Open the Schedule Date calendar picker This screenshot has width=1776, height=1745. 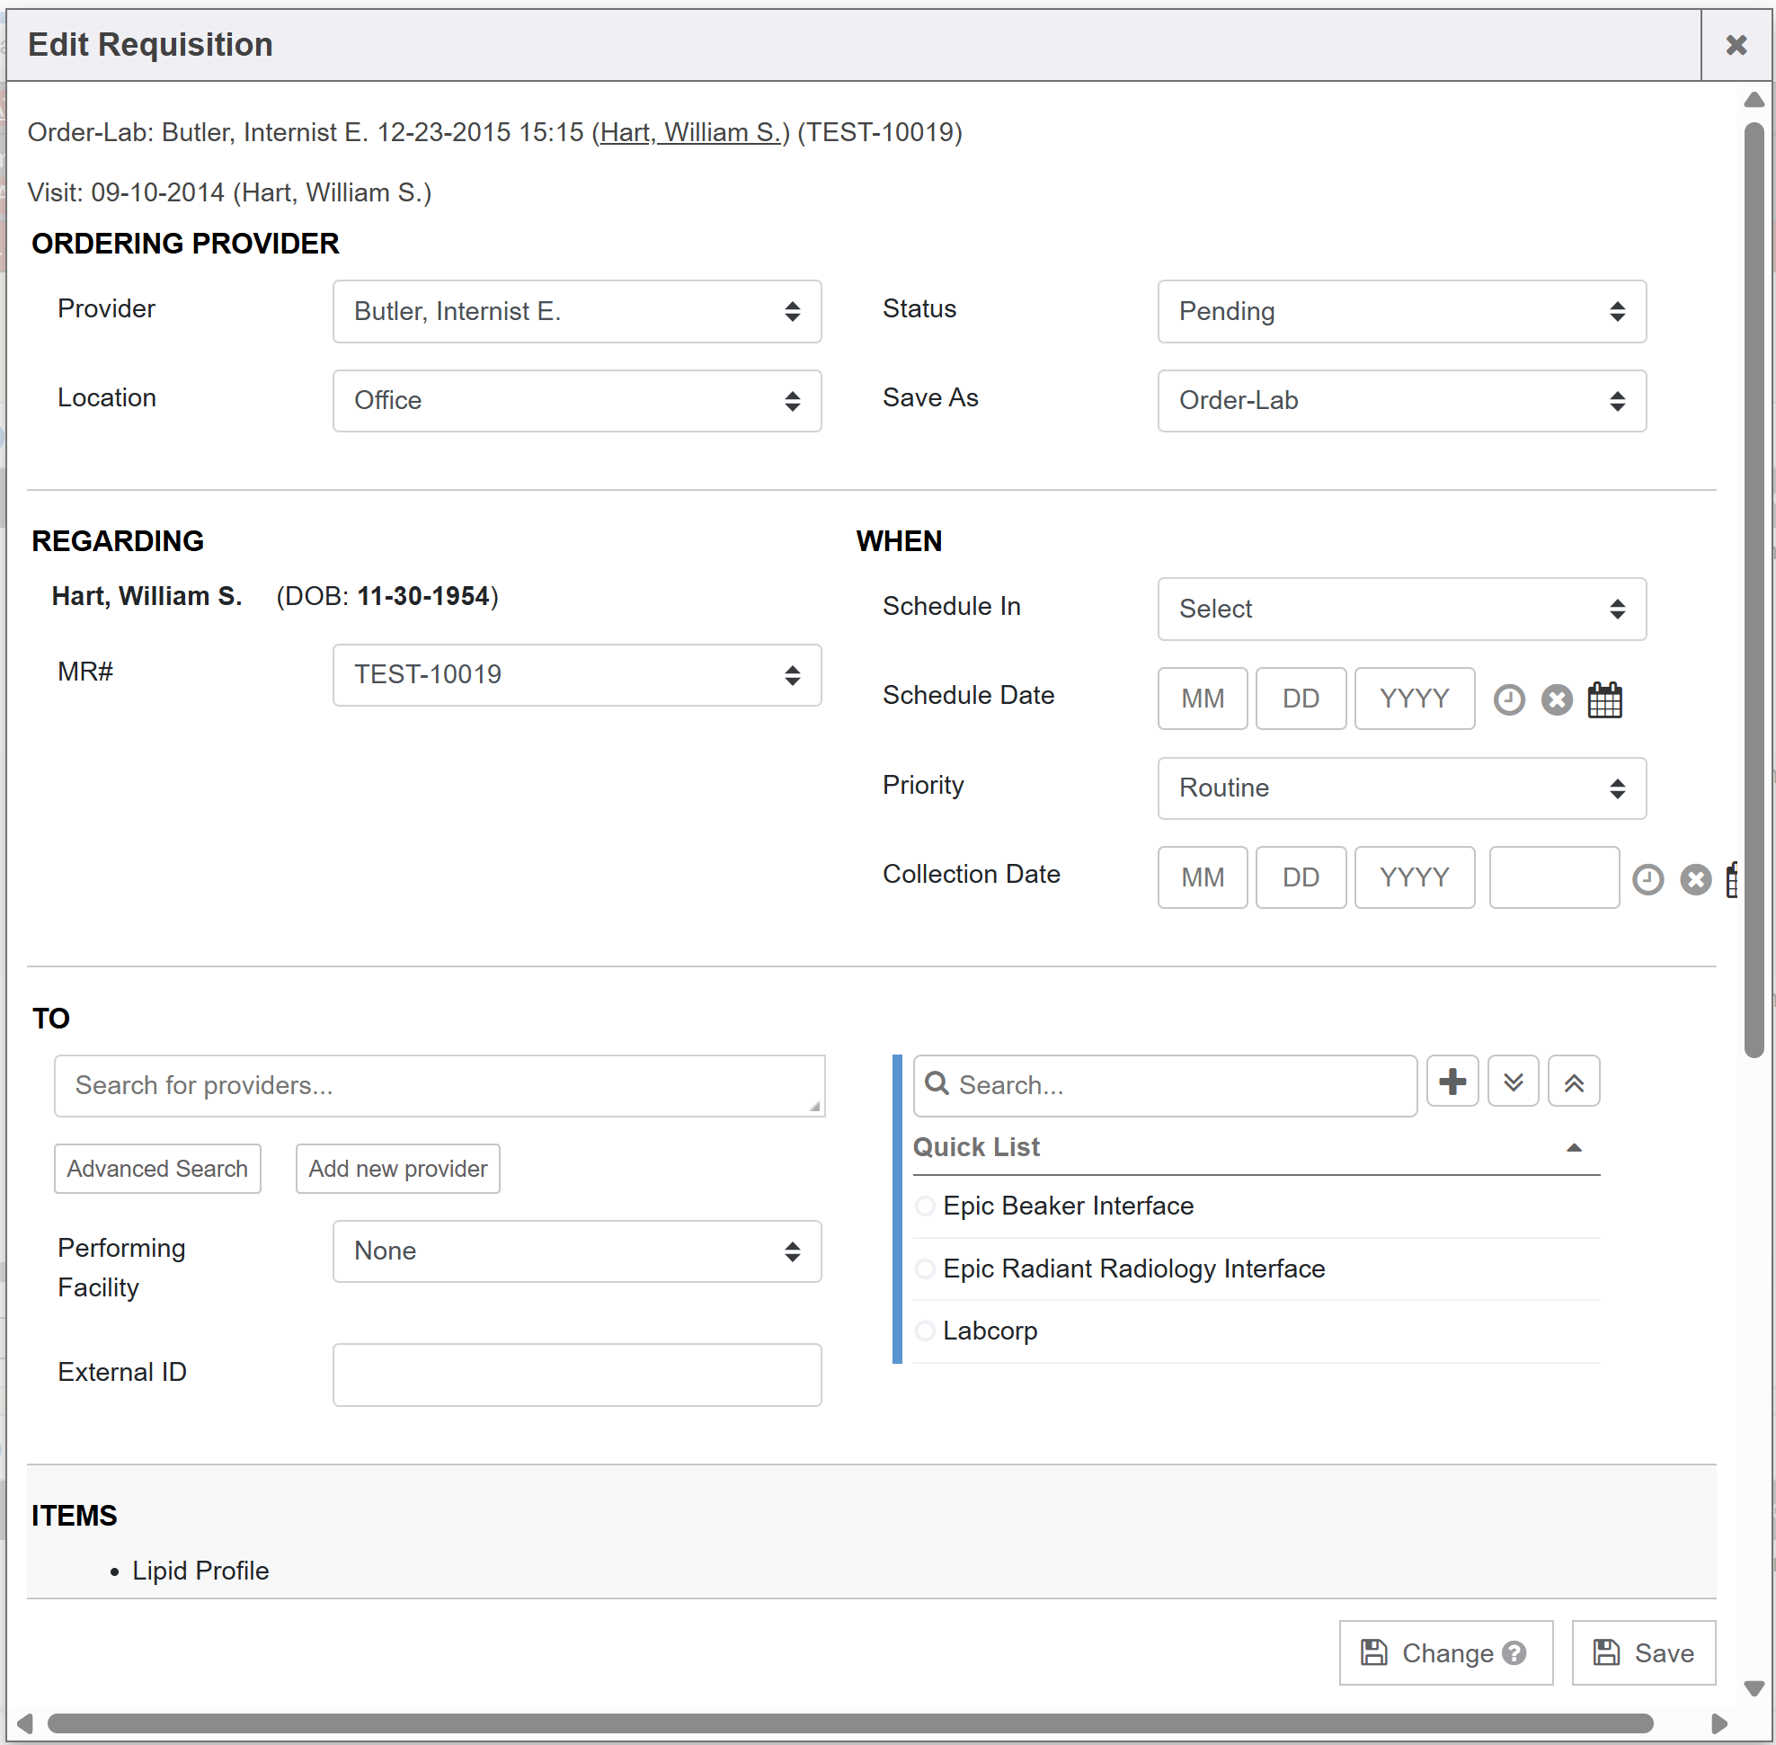1604,700
